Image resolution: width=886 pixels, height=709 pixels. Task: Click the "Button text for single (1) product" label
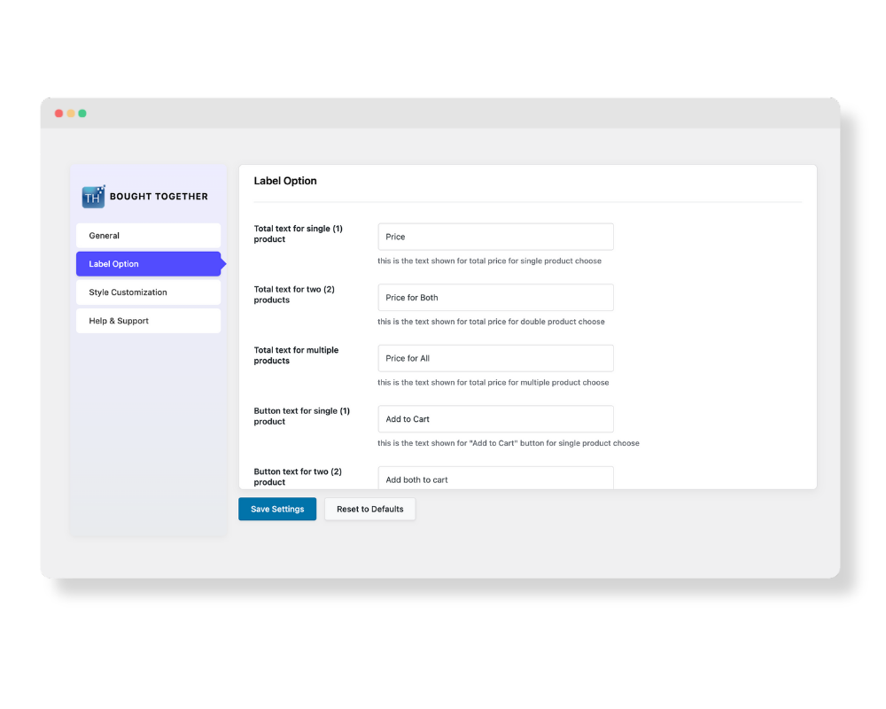pyautogui.click(x=301, y=416)
